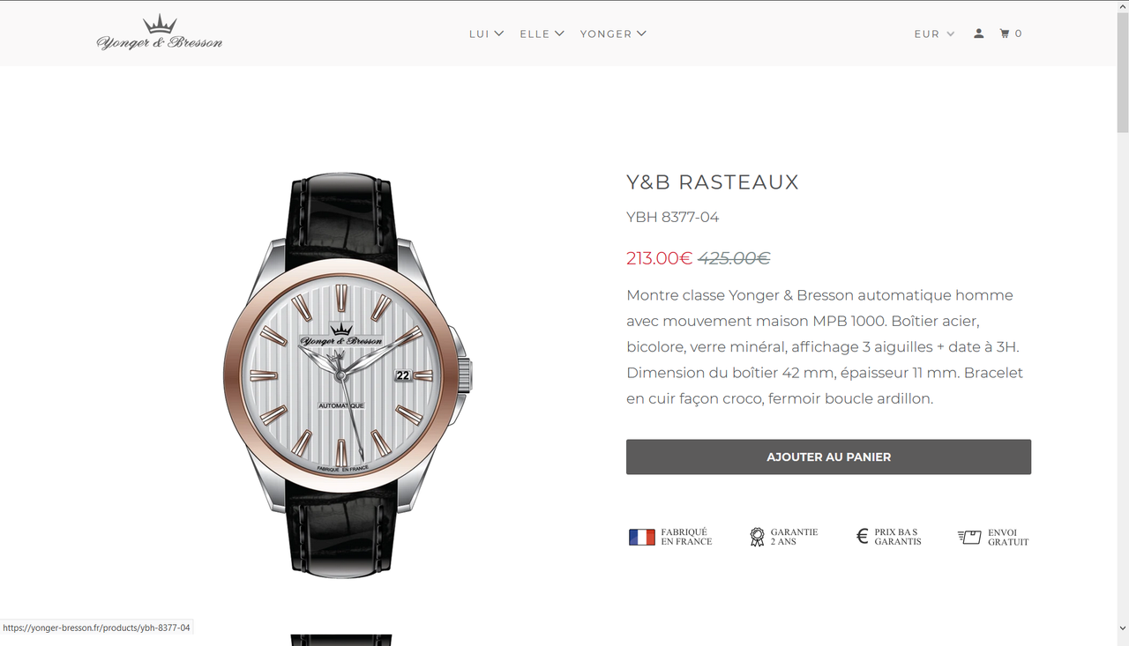The image size is (1129, 646).
Task: Open the EUR currency selector
Action: tap(935, 33)
